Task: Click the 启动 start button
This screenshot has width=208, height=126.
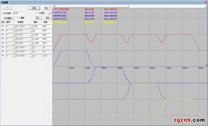Action: click(34, 8)
